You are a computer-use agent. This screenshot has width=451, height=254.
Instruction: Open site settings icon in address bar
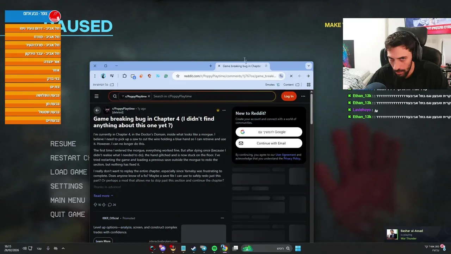tap(281, 76)
